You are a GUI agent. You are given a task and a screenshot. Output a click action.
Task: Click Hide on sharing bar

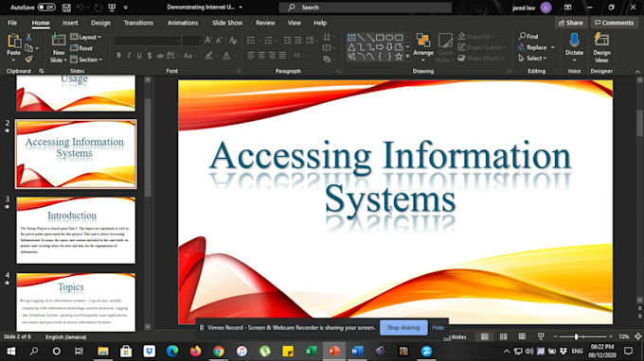tap(438, 328)
